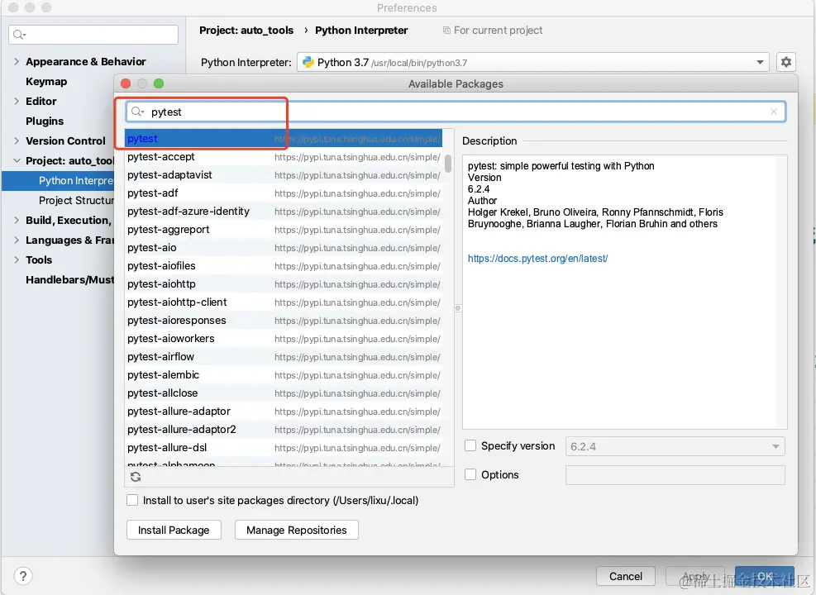This screenshot has width=816, height=595.
Task: Click the Preferences search field
Action: click(x=93, y=35)
